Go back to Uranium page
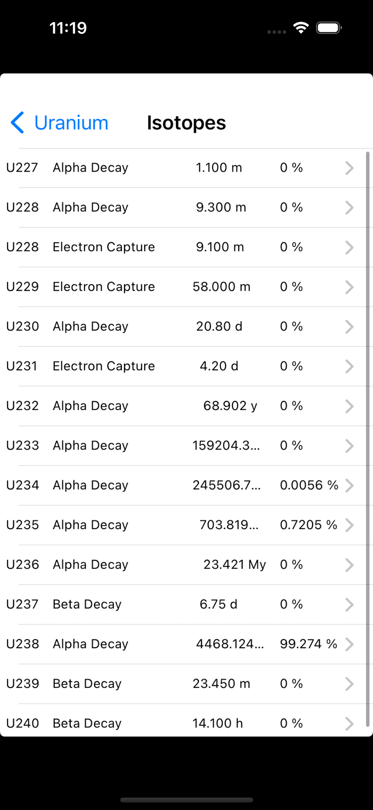Image resolution: width=373 pixels, height=810 pixels. point(59,122)
